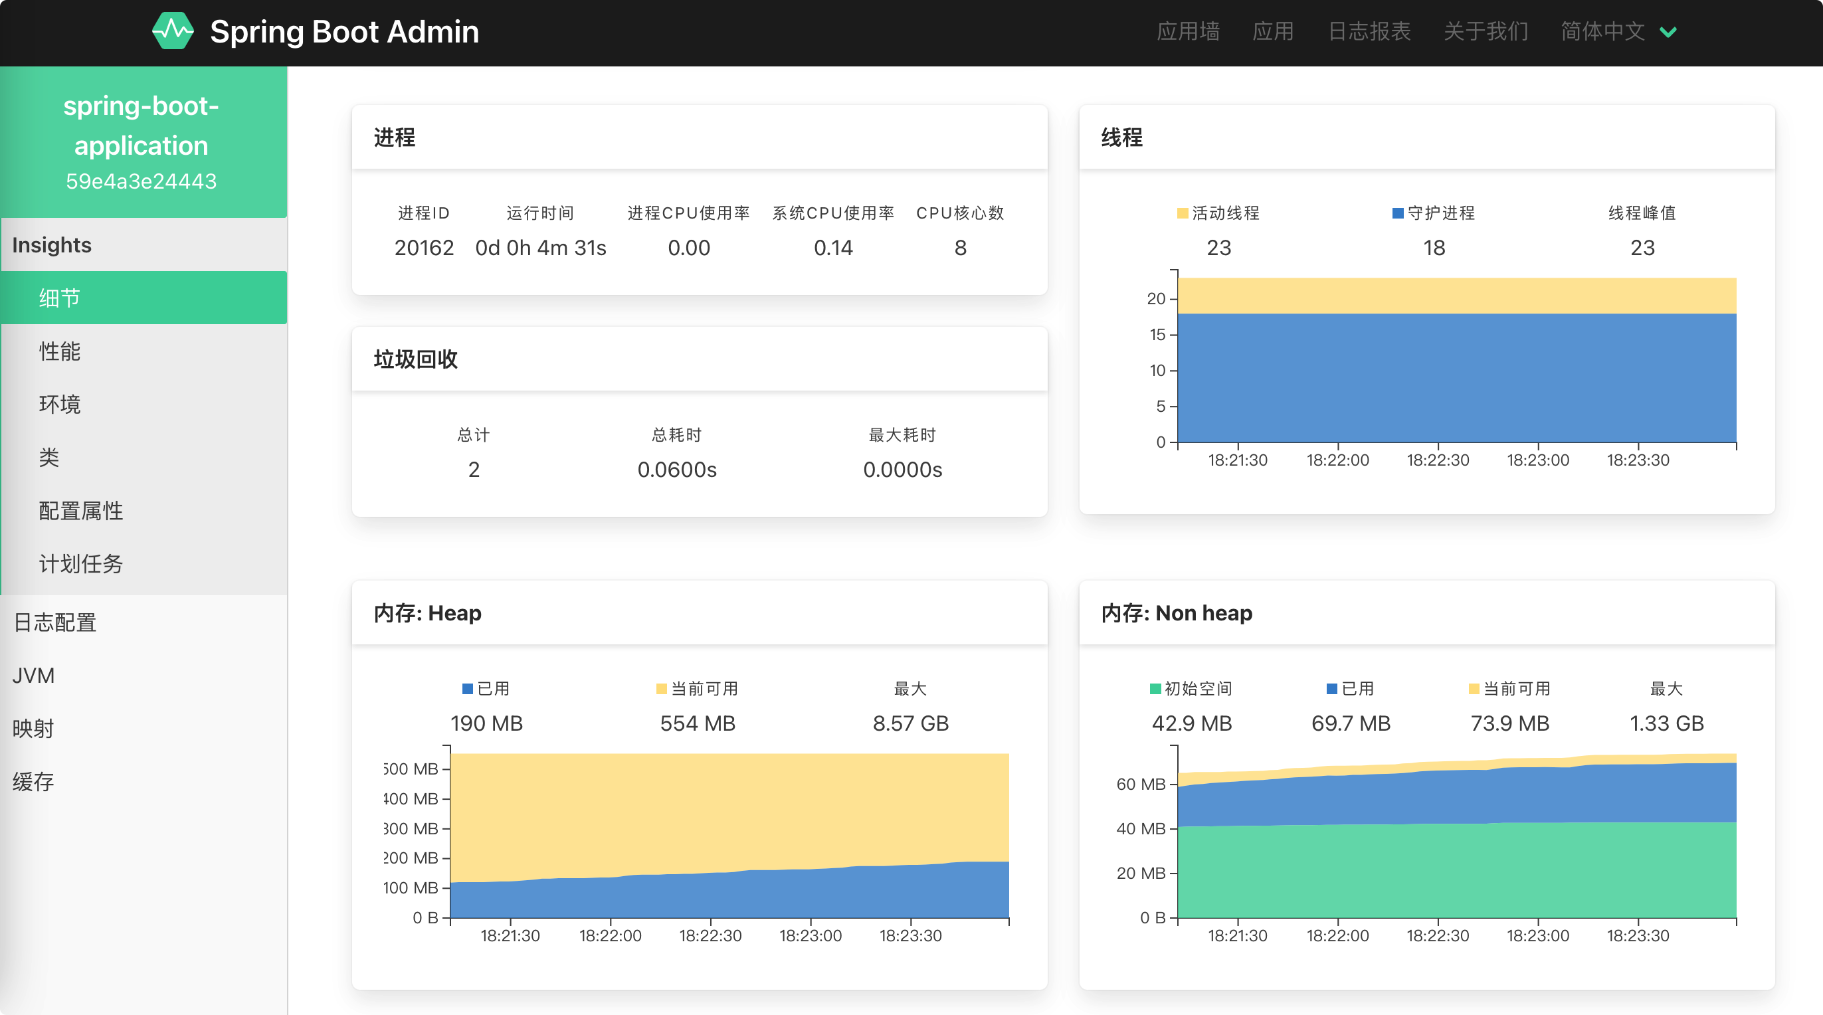Click the blue Non heap 已用 legend swatch

click(1332, 689)
